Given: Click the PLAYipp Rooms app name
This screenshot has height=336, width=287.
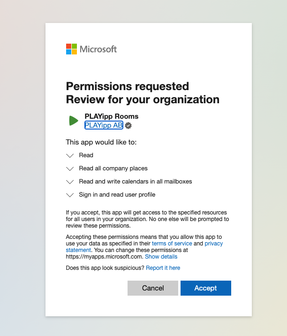Looking at the screenshot, I should click(111, 116).
